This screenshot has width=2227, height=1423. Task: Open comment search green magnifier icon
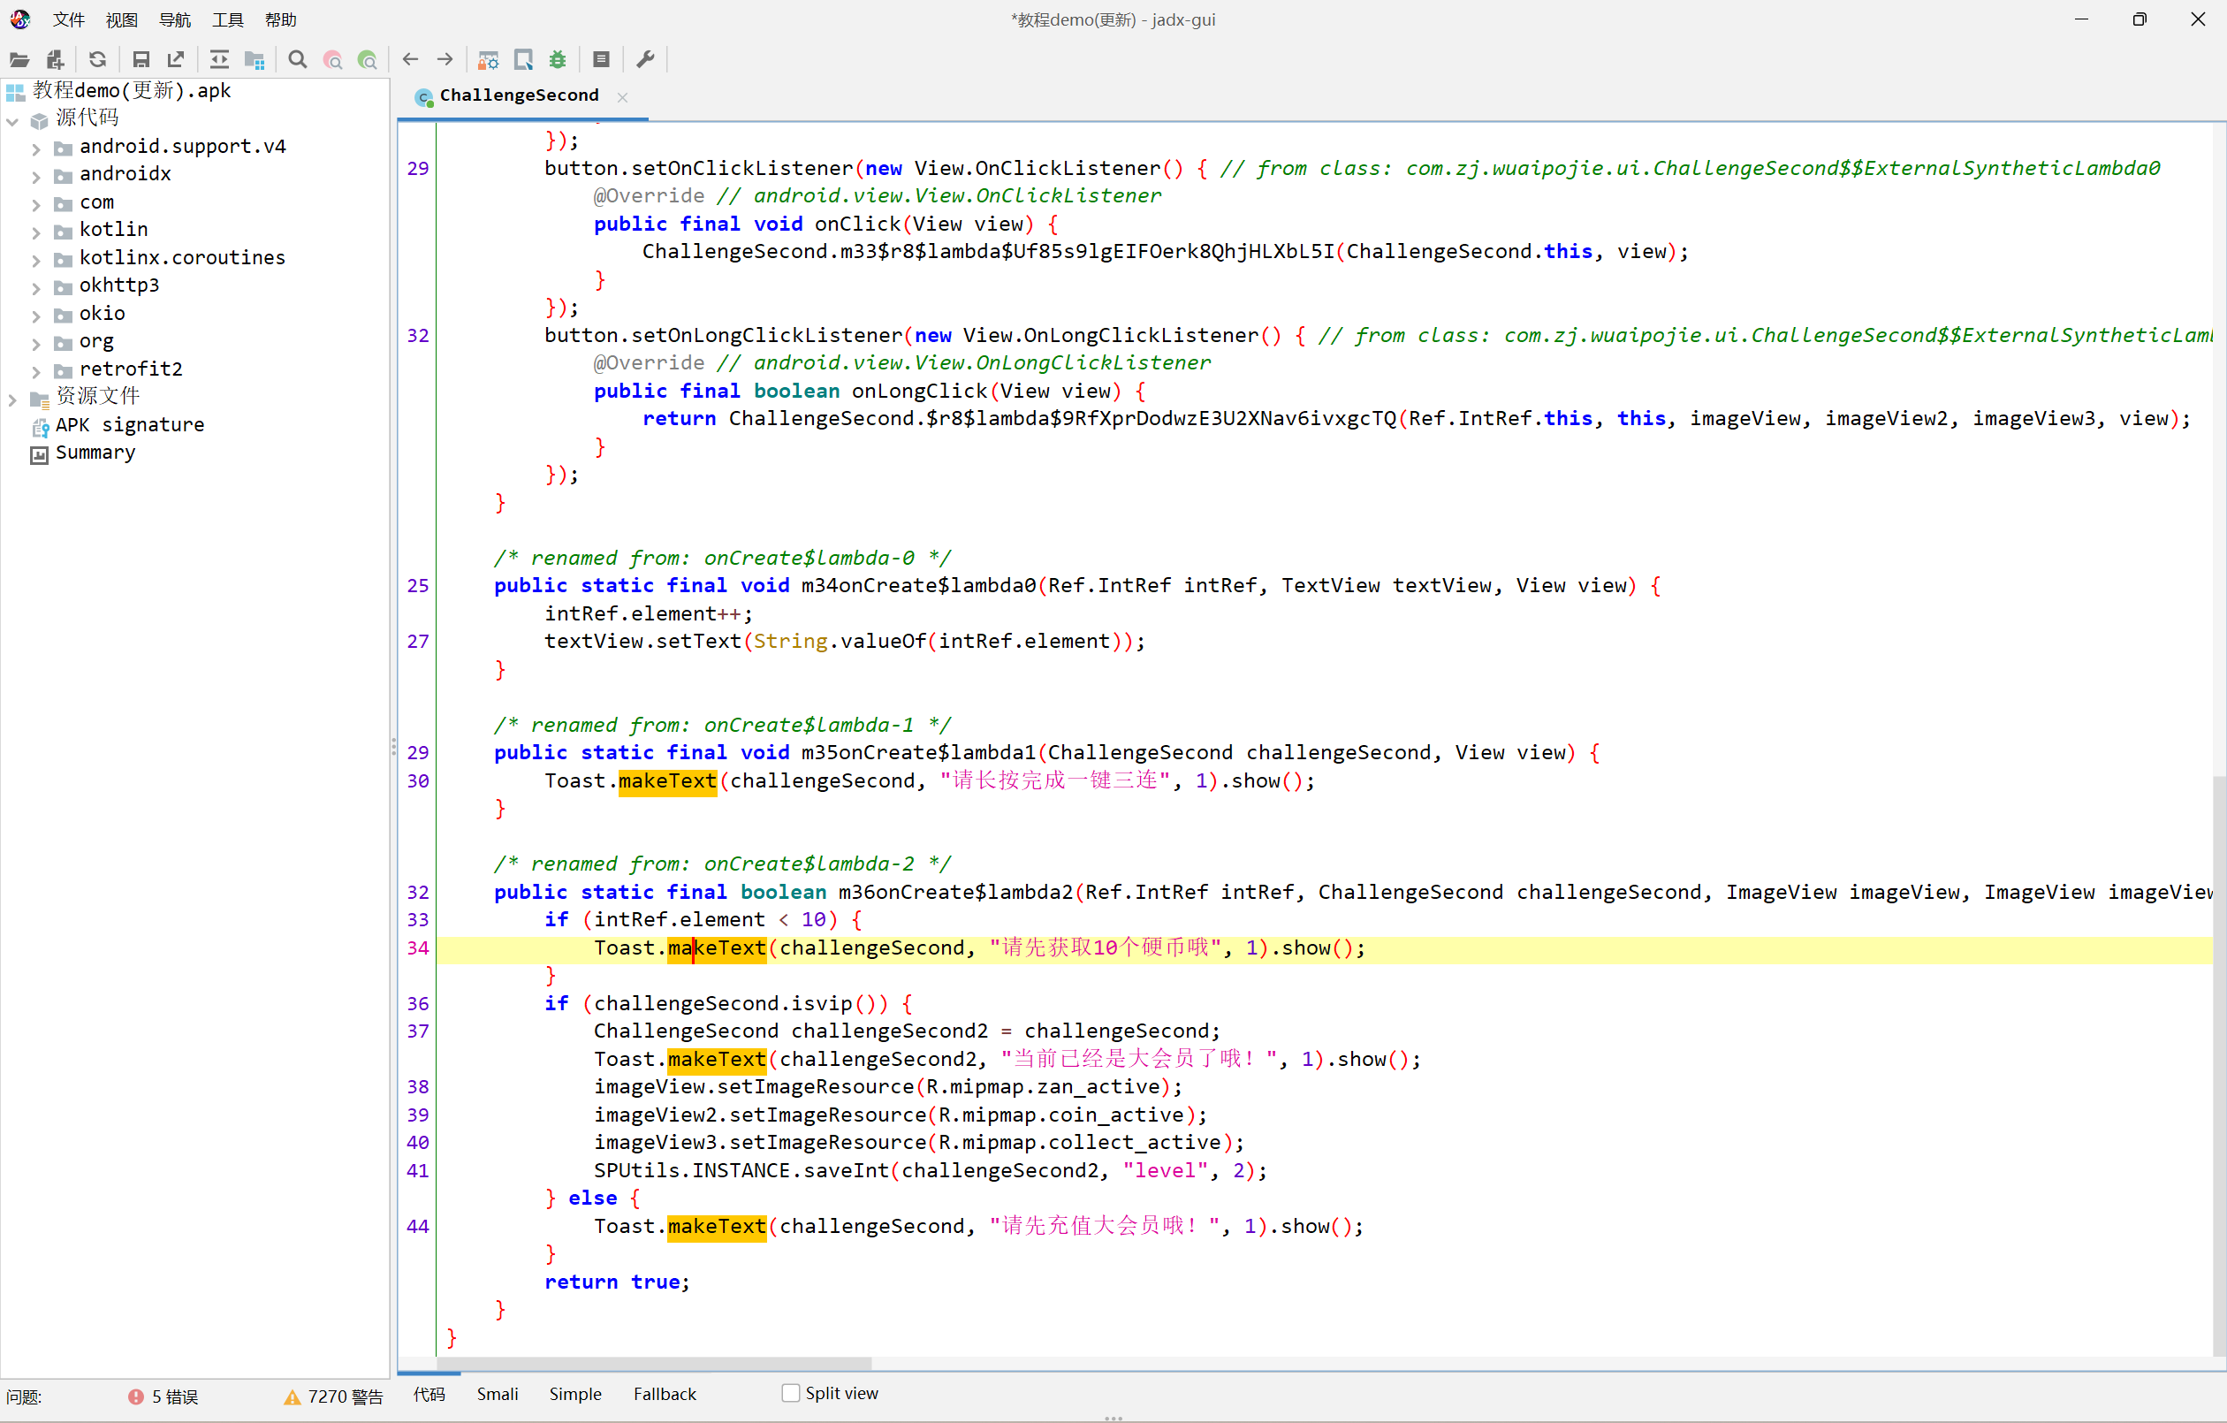click(x=367, y=60)
